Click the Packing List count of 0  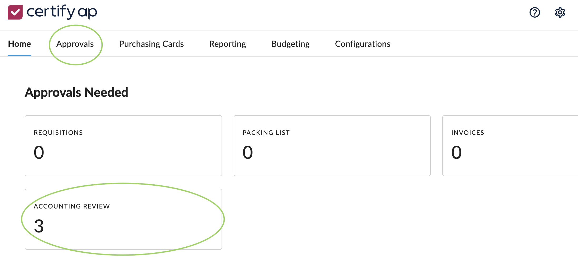tap(248, 153)
